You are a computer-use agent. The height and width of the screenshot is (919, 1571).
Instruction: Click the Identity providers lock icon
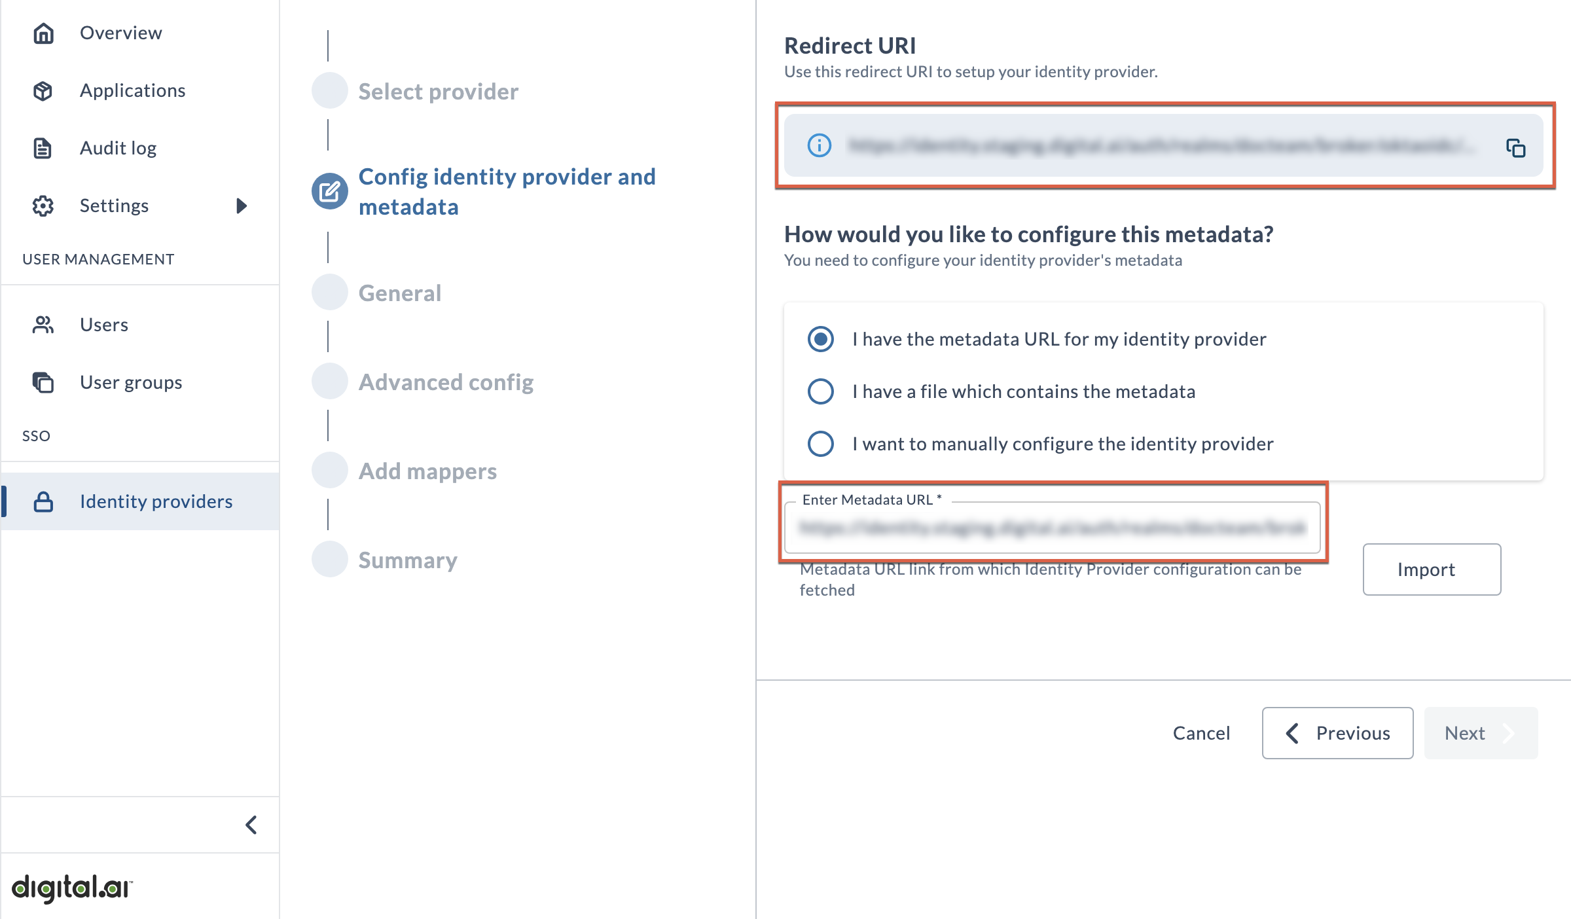43,501
